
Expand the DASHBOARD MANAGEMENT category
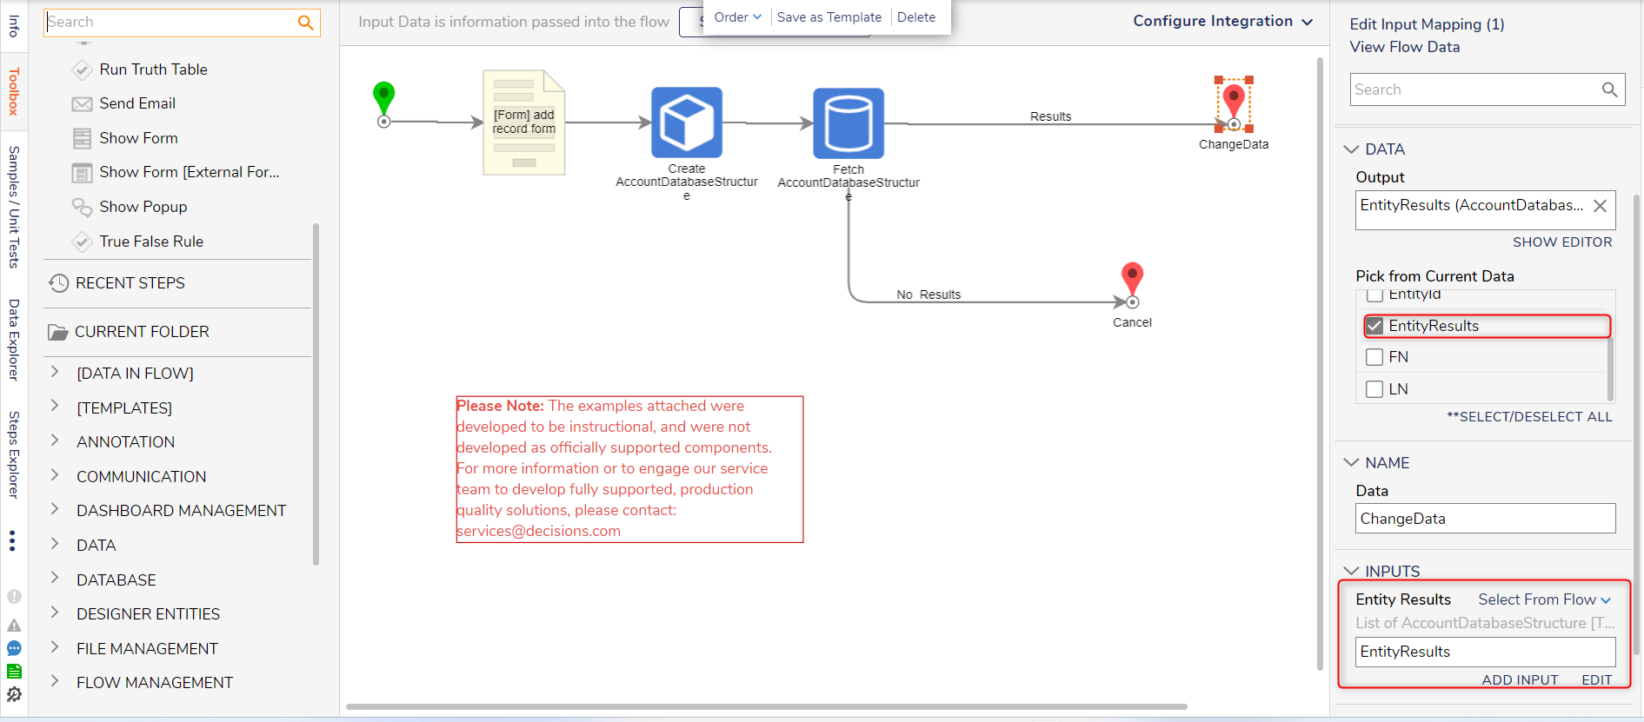55,509
